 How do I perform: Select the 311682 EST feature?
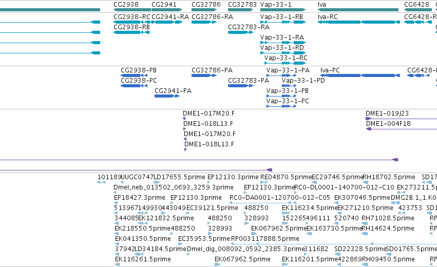tap(305, 255)
